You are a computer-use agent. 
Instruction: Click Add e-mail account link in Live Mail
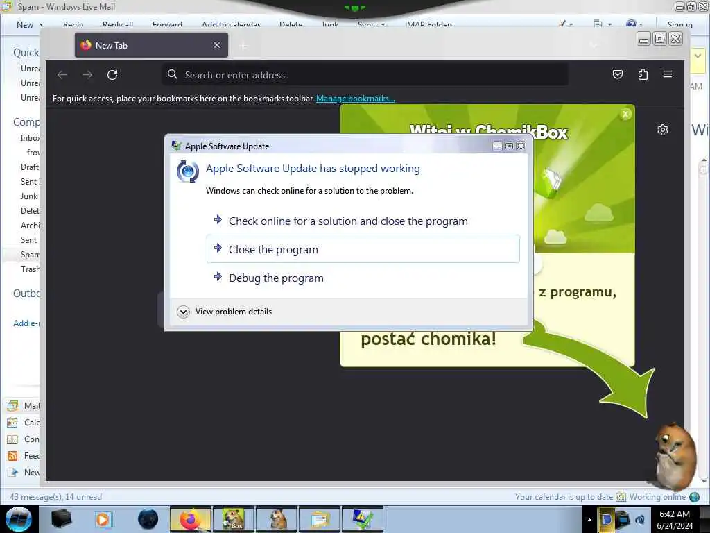tap(26, 323)
